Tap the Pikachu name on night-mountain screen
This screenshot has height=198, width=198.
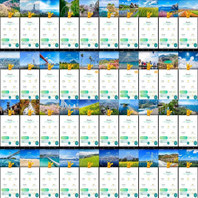point(109,172)
